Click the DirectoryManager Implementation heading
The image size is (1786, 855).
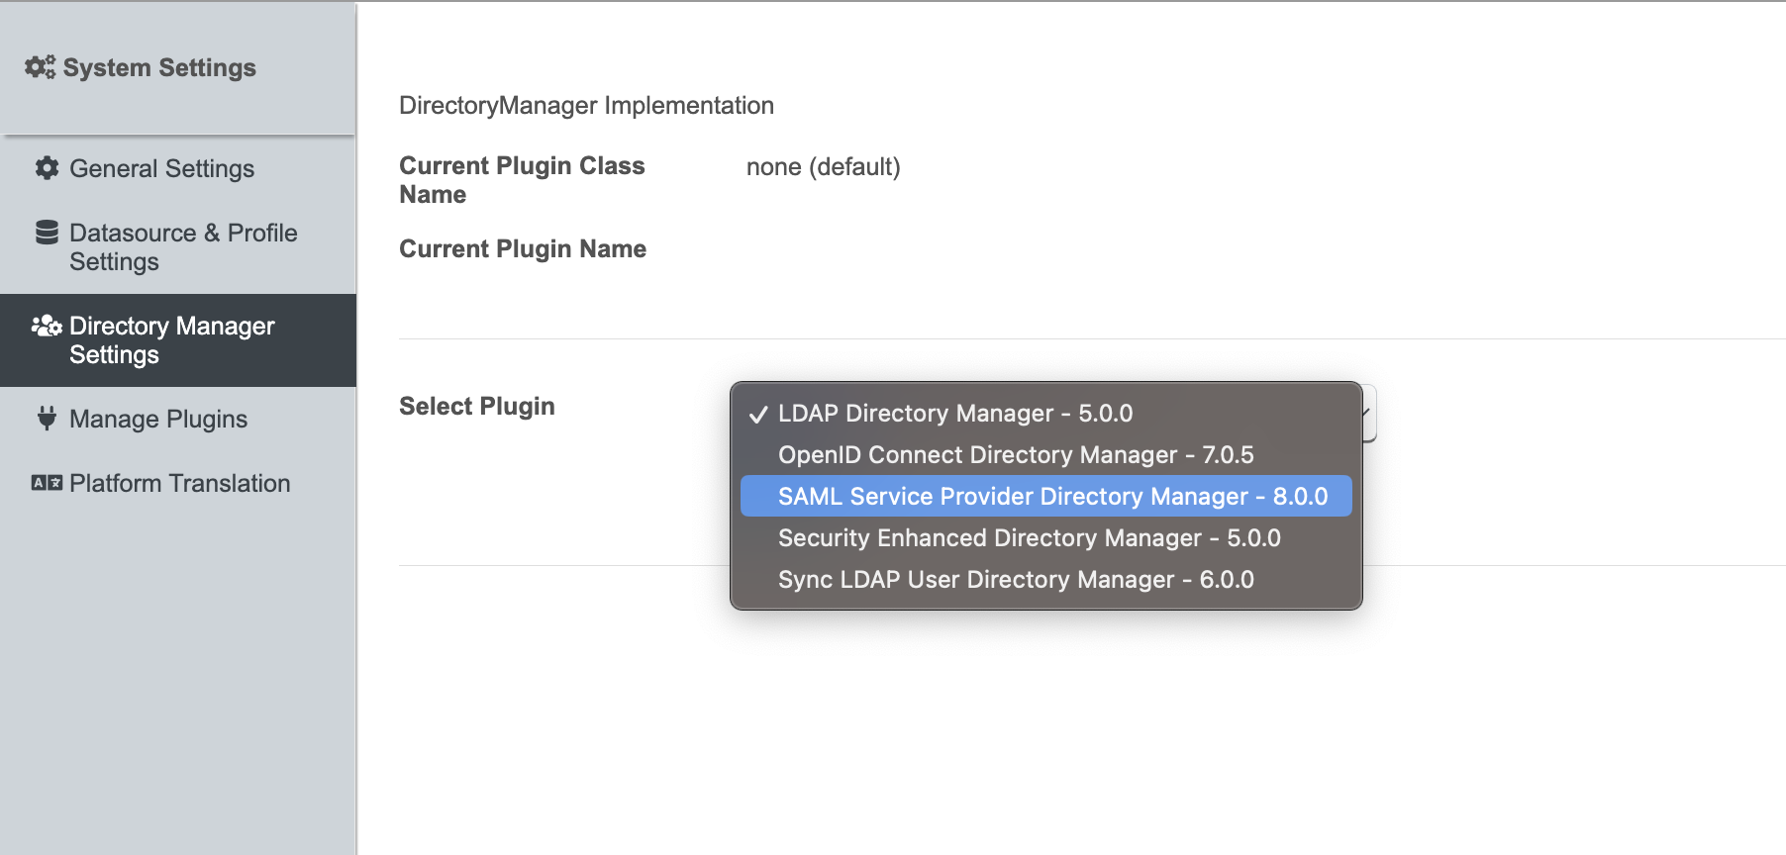point(586,106)
